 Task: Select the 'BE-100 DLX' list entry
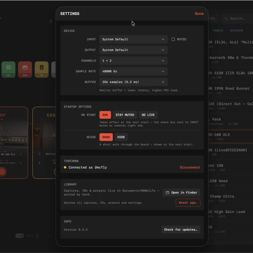(x=231, y=137)
